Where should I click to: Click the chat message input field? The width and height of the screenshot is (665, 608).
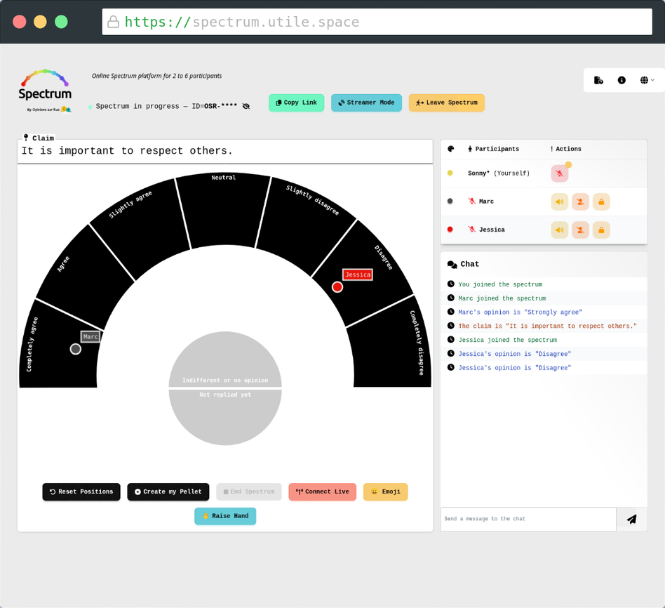(x=528, y=519)
